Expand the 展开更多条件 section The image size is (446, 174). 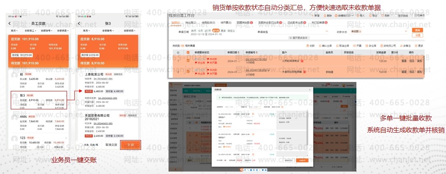click(298, 38)
